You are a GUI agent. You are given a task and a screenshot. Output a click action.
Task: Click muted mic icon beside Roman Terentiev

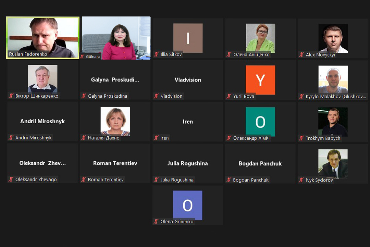click(84, 180)
